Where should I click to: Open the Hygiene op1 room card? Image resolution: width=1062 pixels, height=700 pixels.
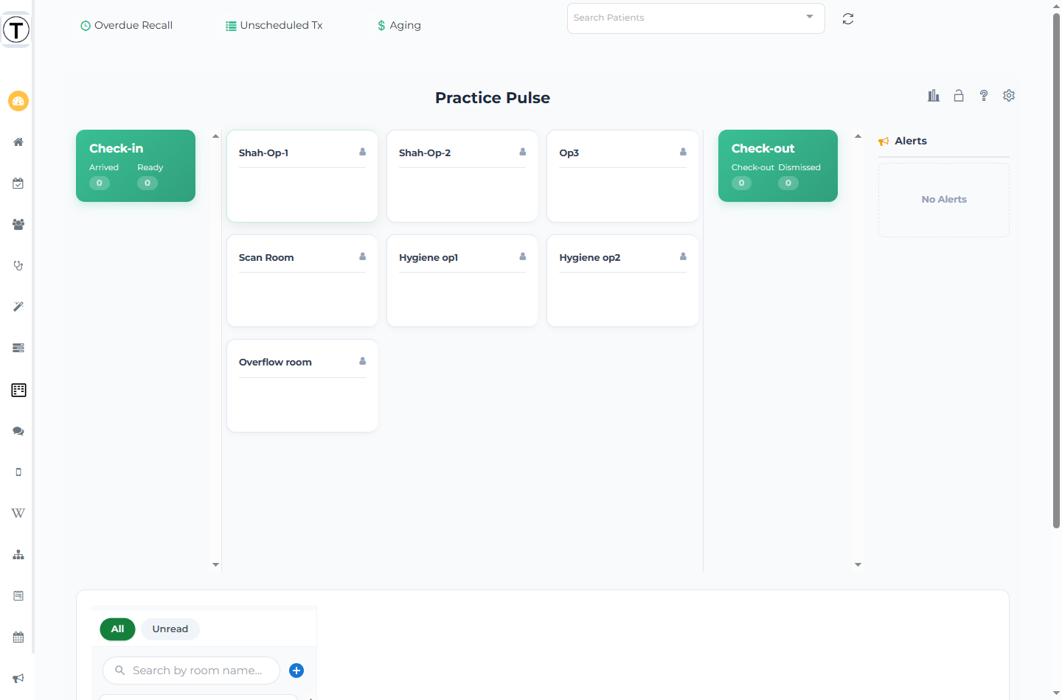(x=462, y=281)
